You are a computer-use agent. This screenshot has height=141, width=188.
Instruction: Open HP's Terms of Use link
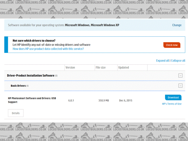click(172, 104)
